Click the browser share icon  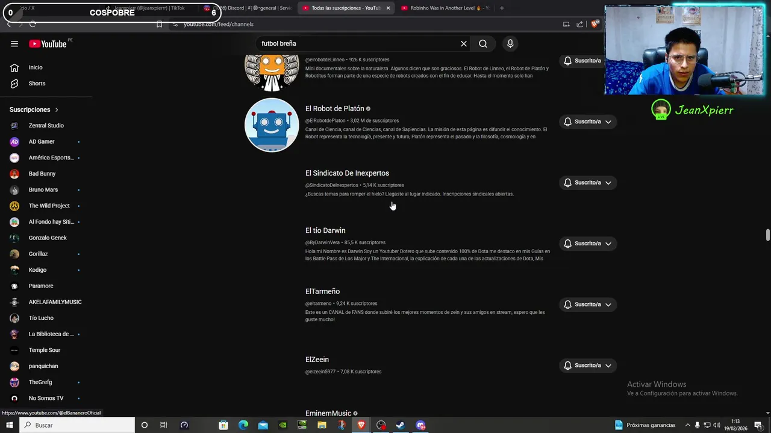pyautogui.click(x=579, y=24)
